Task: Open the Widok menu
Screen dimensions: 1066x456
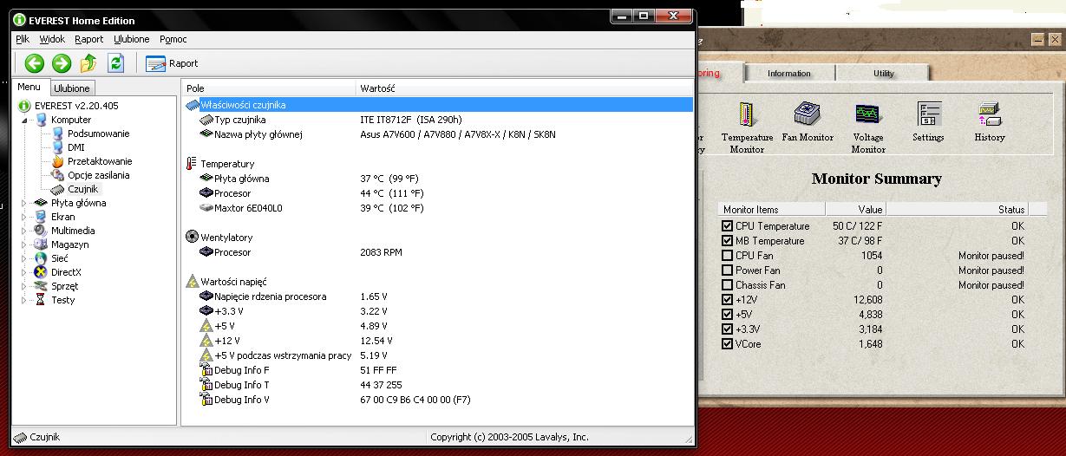Action: tap(52, 39)
